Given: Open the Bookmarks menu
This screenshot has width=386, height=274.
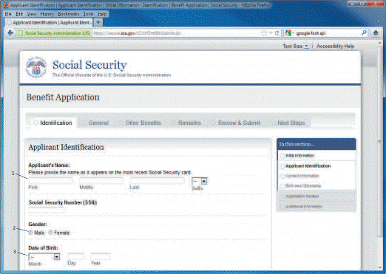Looking at the screenshot, I should [69, 14].
